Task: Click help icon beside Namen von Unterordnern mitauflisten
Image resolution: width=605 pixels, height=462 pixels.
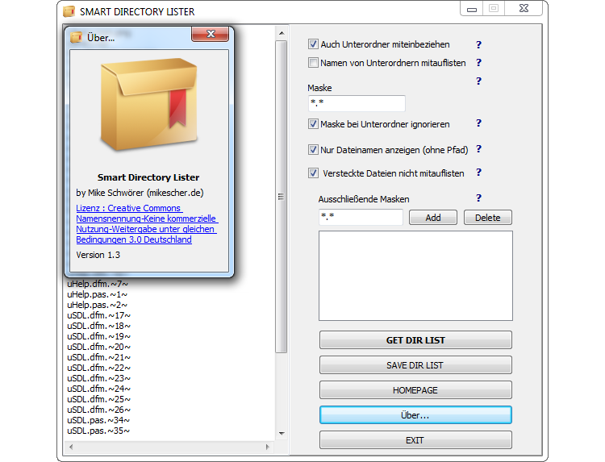Action: (x=478, y=62)
